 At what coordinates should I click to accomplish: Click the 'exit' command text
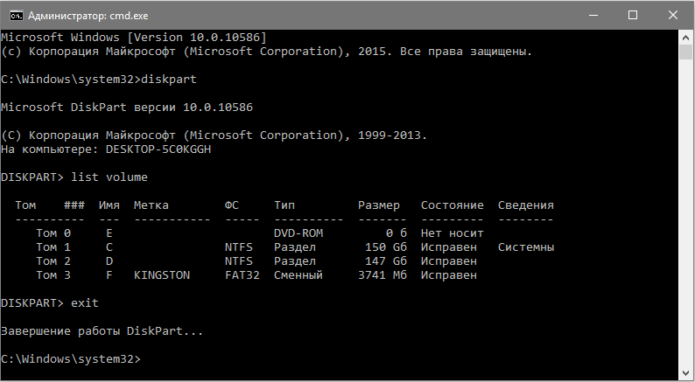[86, 303]
